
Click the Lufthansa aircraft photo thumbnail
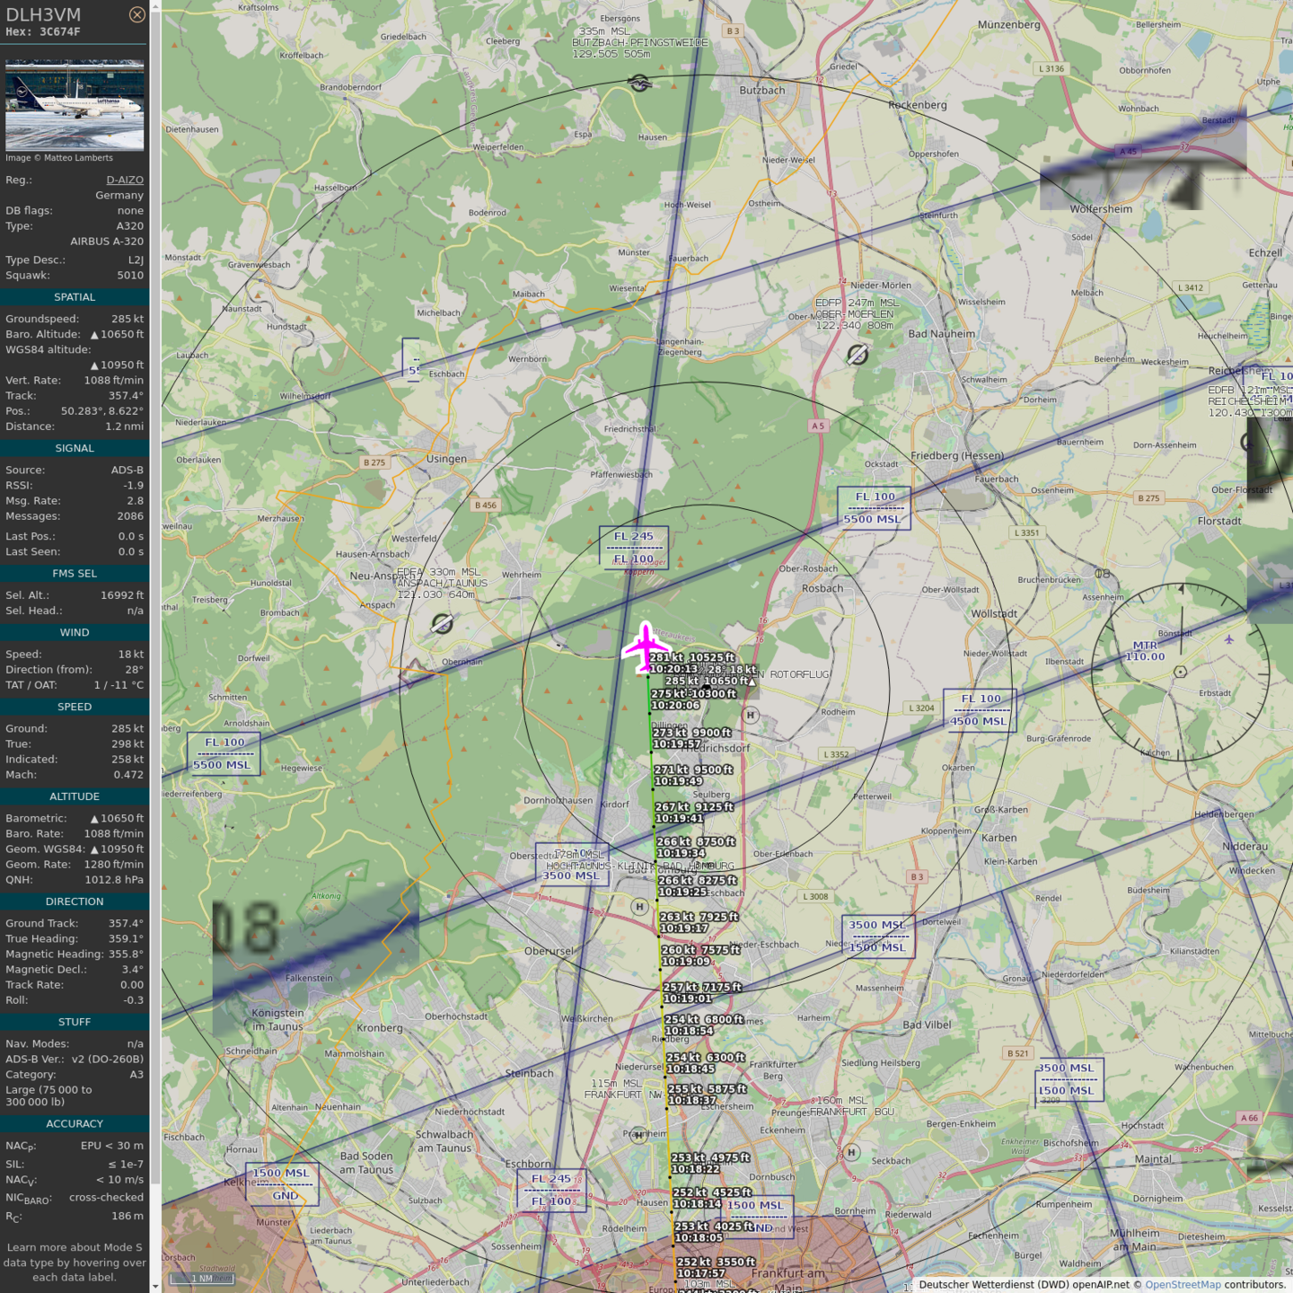click(75, 105)
